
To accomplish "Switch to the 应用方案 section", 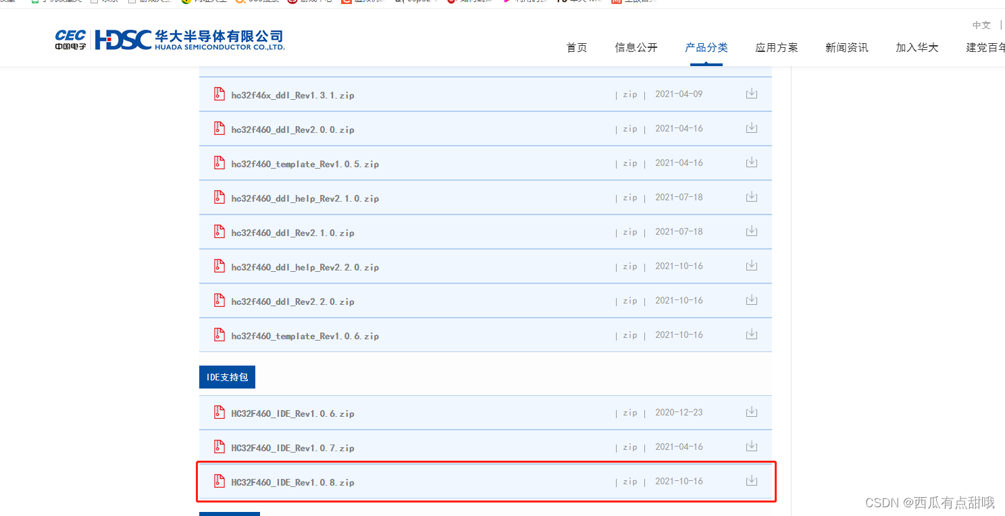I will (776, 47).
